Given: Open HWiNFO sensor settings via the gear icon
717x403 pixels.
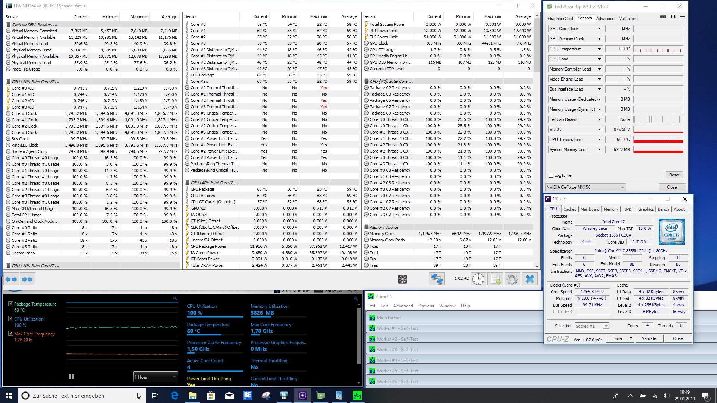Looking at the screenshot, I should pyautogui.click(x=512, y=279).
